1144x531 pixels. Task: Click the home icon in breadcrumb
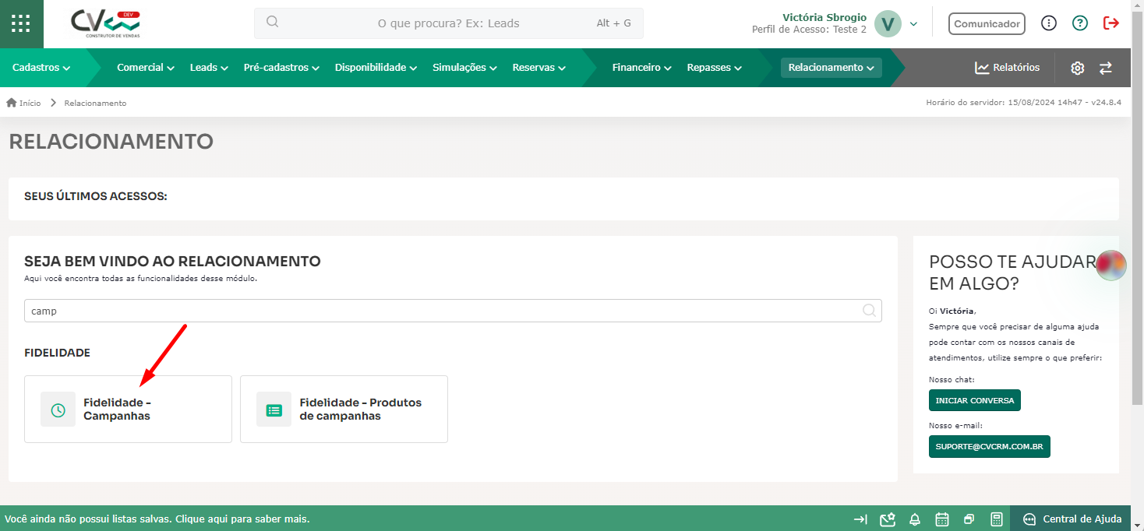tap(12, 103)
